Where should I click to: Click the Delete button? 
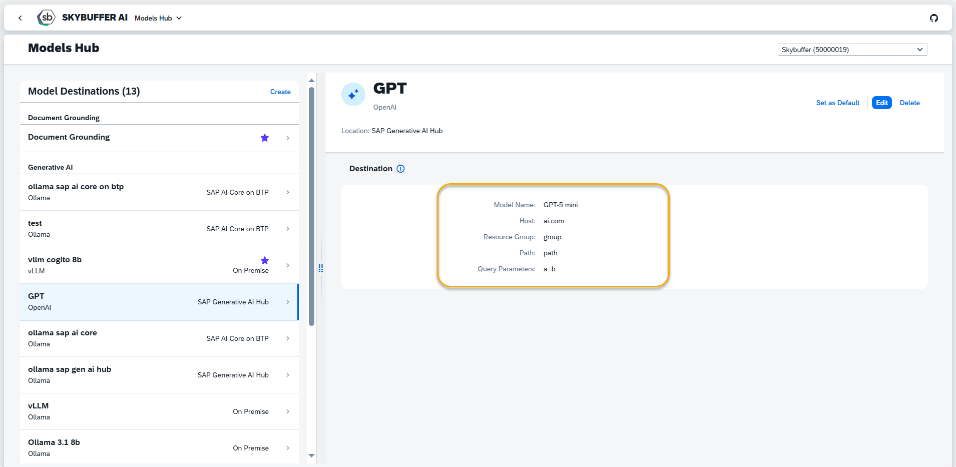(909, 103)
